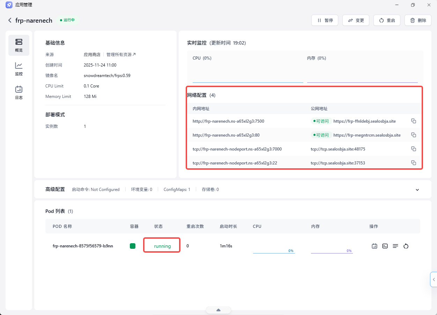Click the 存储卷: 0 entry
The width and height of the screenshot is (437, 315).
pos(210,190)
